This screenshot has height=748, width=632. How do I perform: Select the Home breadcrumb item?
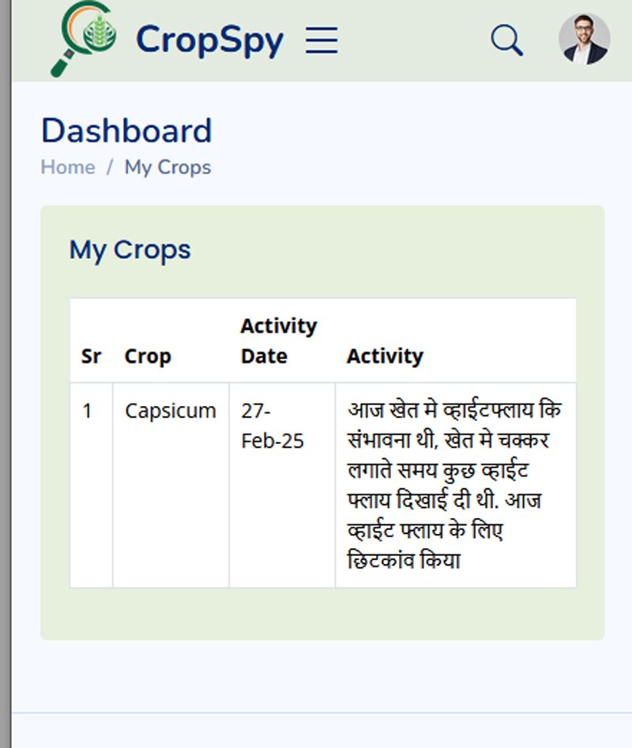click(67, 167)
